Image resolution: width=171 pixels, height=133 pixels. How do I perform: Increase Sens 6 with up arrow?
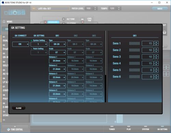[x=156, y=75]
